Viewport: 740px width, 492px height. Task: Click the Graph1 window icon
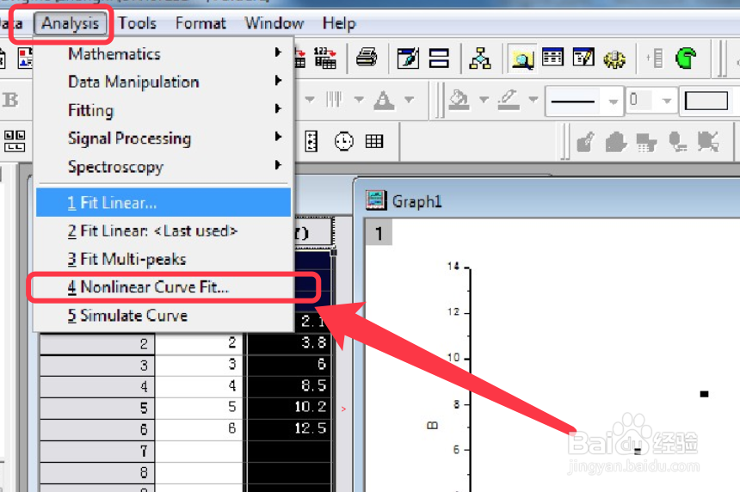[x=376, y=200]
